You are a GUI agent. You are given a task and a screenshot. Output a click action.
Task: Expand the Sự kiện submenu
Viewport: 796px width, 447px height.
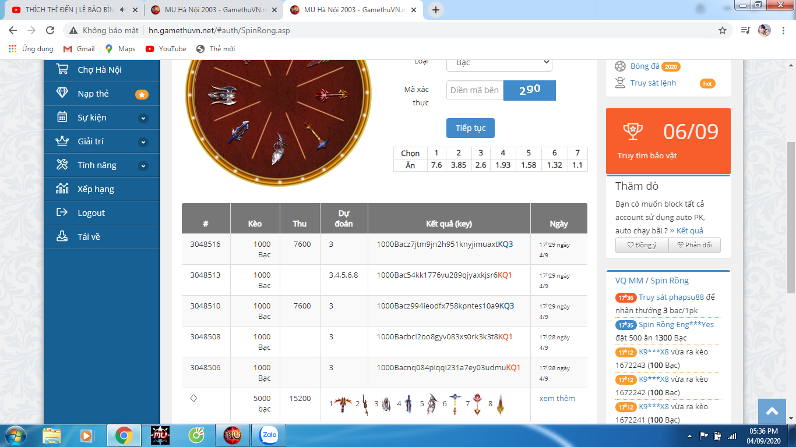click(143, 118)
